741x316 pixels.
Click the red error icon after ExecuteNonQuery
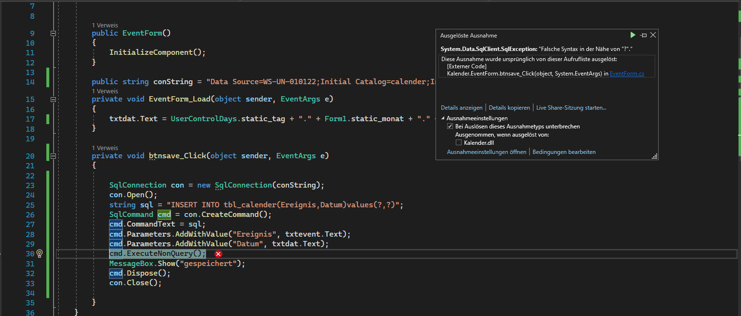218,254
